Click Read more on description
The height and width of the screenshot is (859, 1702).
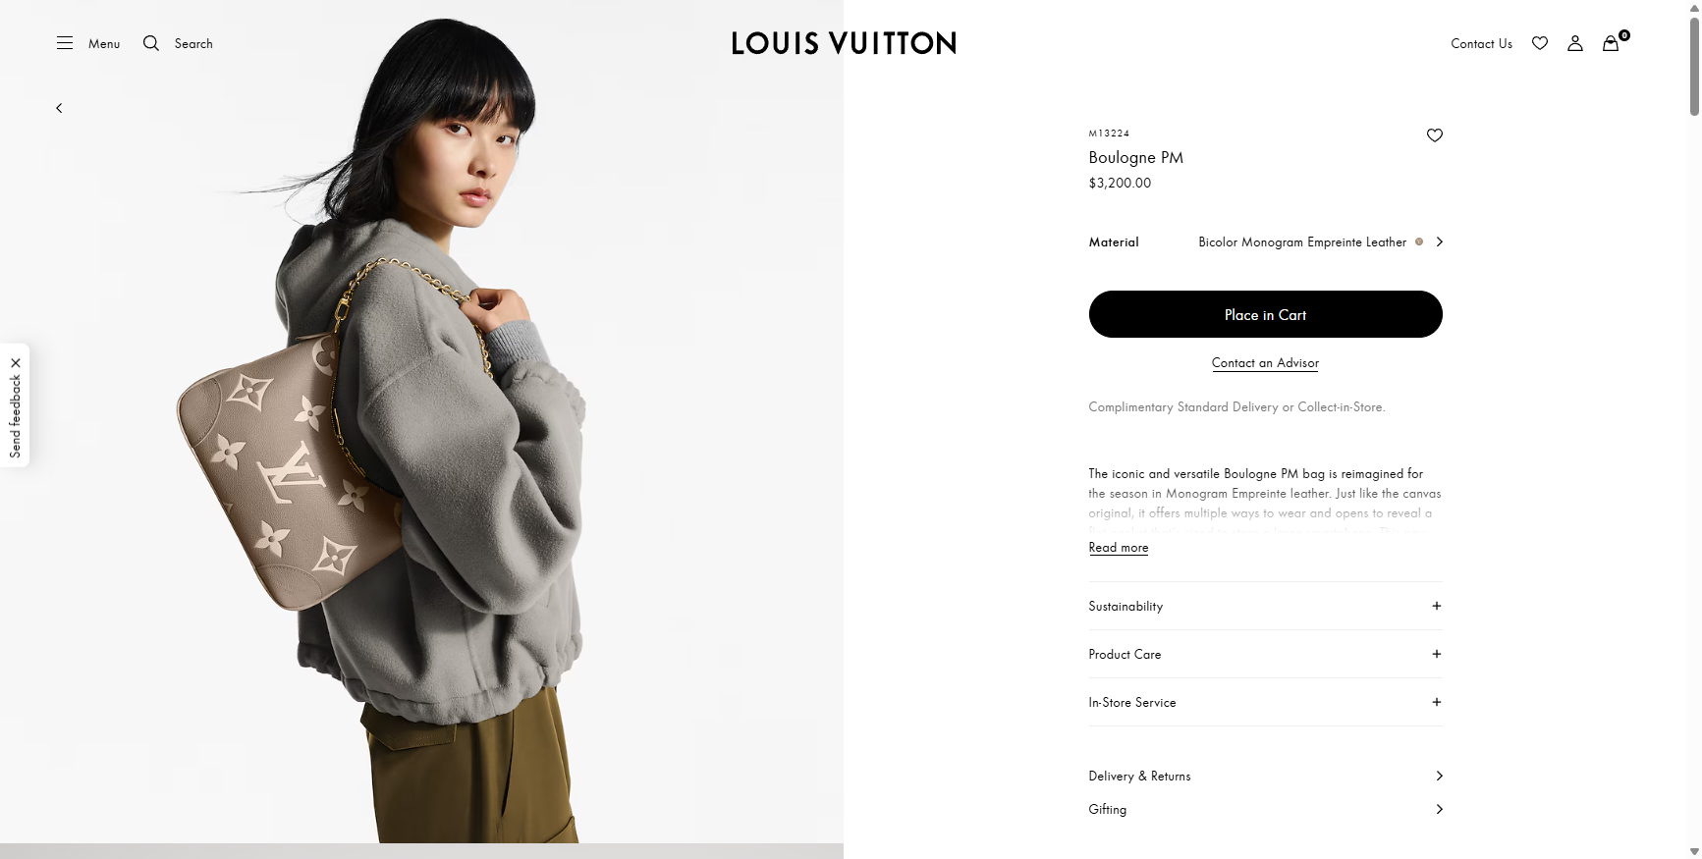[x=1118, y=548]
